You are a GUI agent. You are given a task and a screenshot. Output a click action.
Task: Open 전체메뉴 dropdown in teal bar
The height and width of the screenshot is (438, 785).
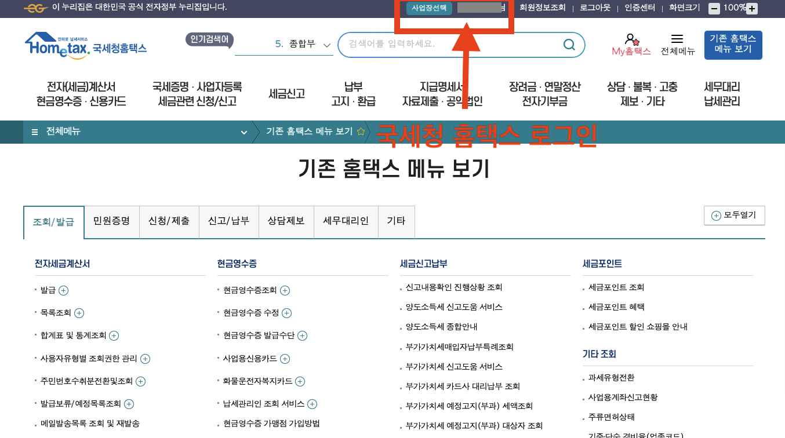244,132
